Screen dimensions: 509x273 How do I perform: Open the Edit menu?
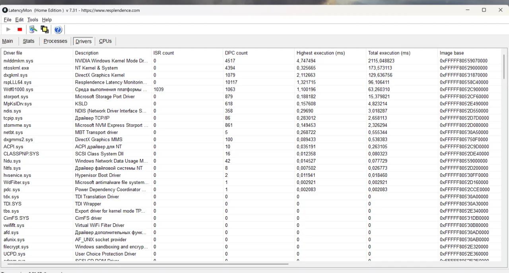point(19,19)
